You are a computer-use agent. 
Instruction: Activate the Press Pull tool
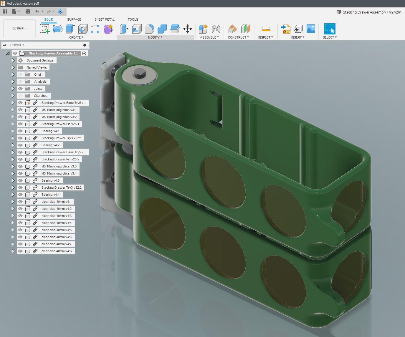(124, 29)
